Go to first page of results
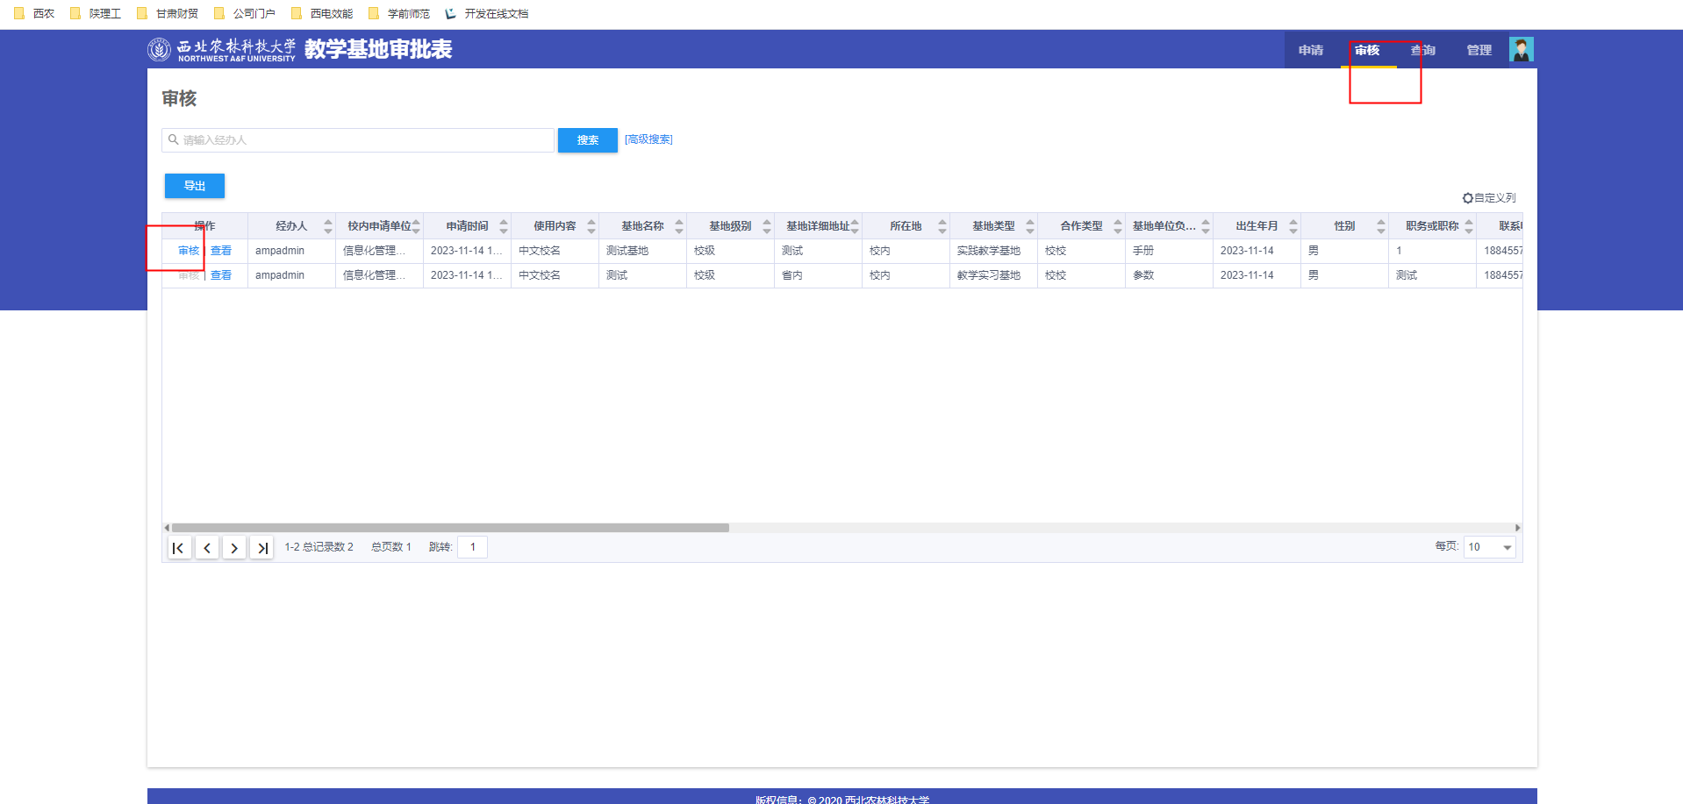 coord(179,548)
